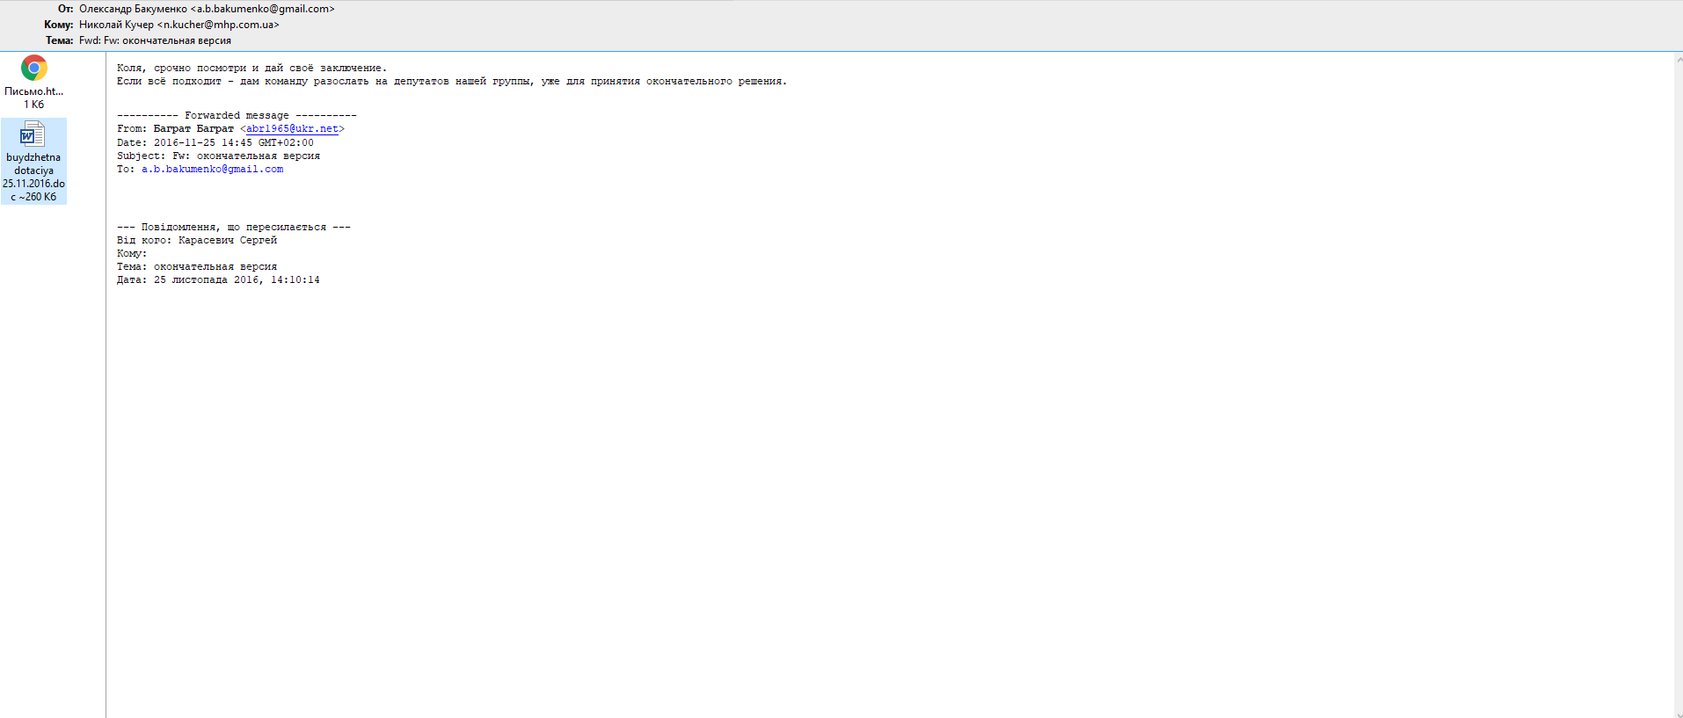The width and height of the screenshot is (1683, 718).
Task: Click the '1 КБ' size under Письмо.html
Action: pos(33,105)
